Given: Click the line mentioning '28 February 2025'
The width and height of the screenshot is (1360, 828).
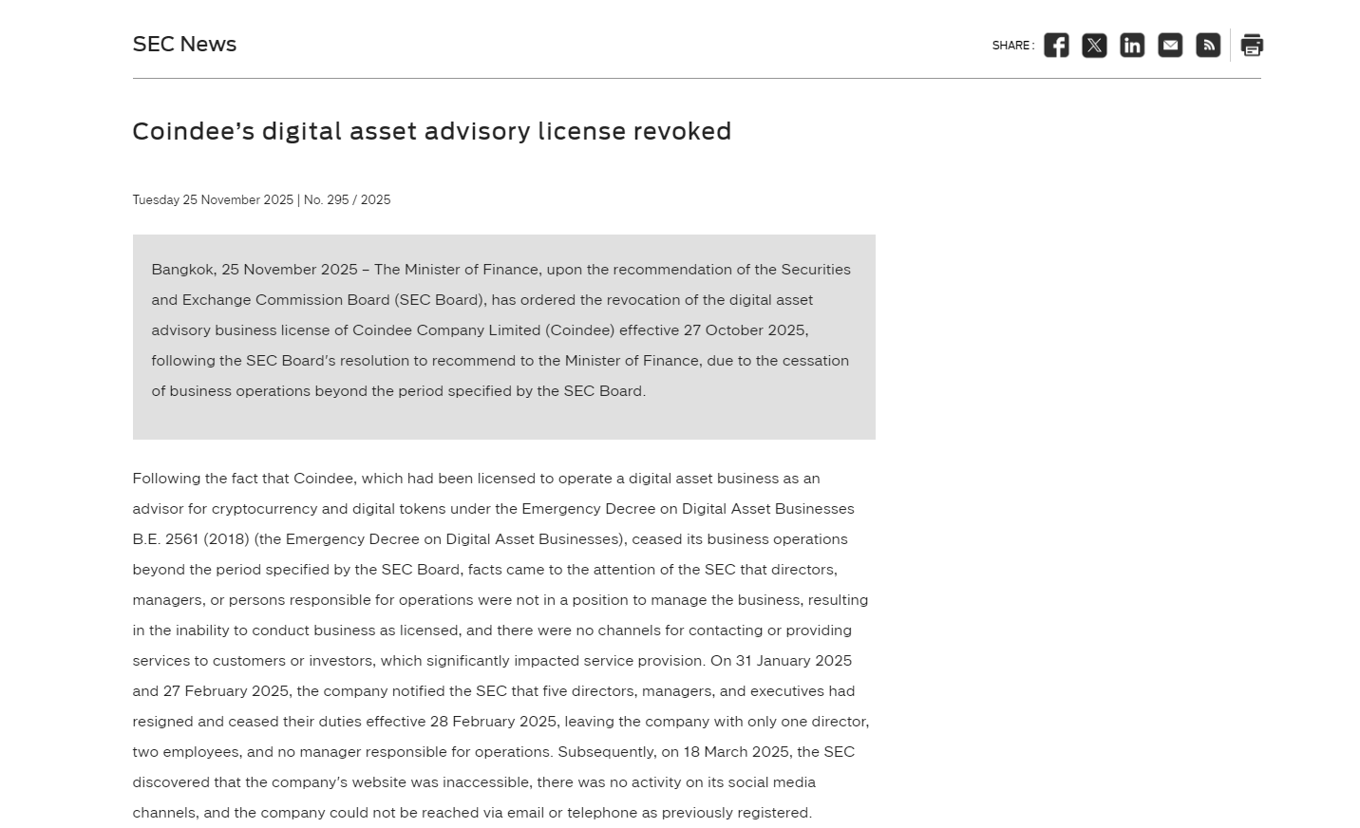Looking at the screenshot, I should (501, 722).
